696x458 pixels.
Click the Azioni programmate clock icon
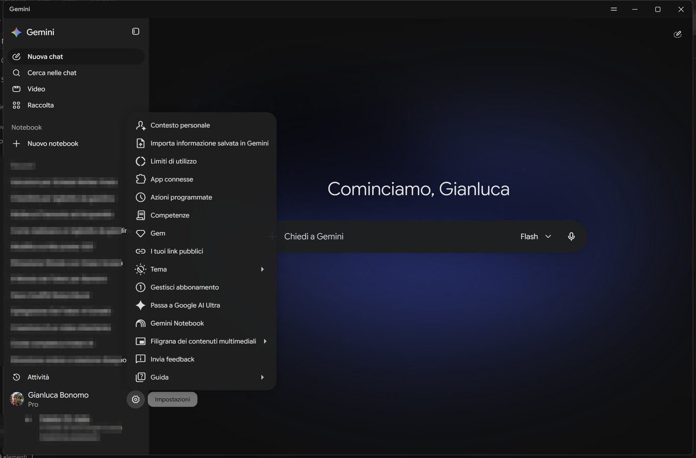point(141,197)
